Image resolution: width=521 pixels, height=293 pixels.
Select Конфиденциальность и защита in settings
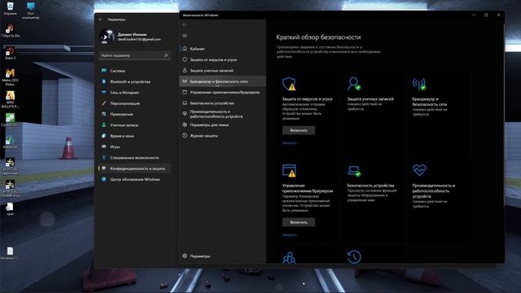coord(134,168)
